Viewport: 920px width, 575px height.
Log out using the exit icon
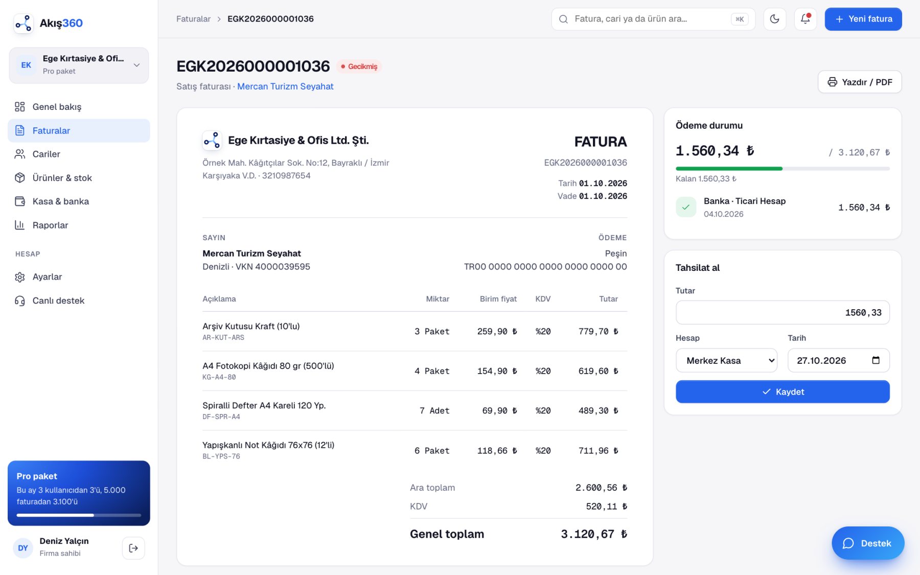(x=133, y=548)
